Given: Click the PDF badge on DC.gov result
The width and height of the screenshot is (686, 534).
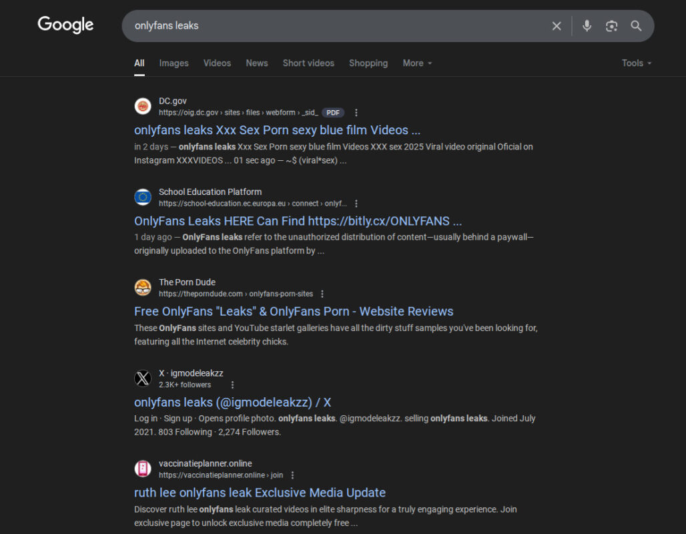Looking at the screenshot, I should click(333, 113).
